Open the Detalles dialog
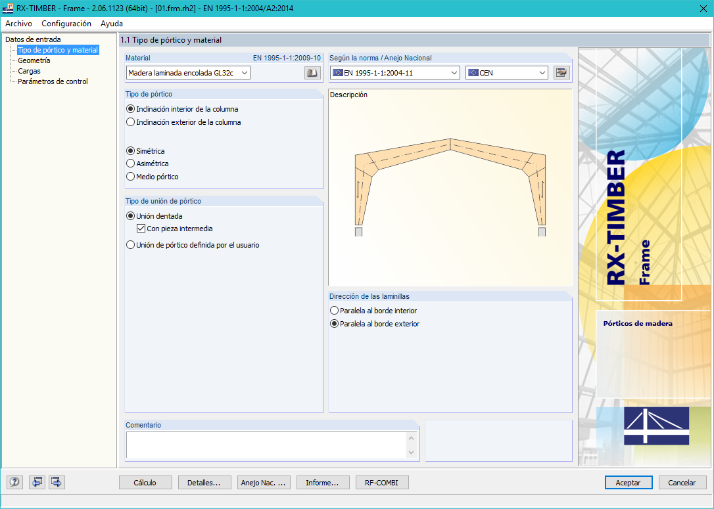The width and height of the screenshot is (714, 509). point(204,482)
